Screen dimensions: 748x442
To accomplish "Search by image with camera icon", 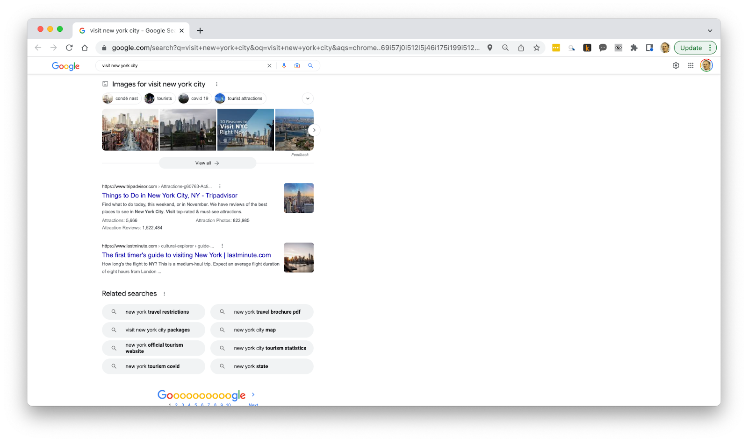I will [x=297, y=66].
